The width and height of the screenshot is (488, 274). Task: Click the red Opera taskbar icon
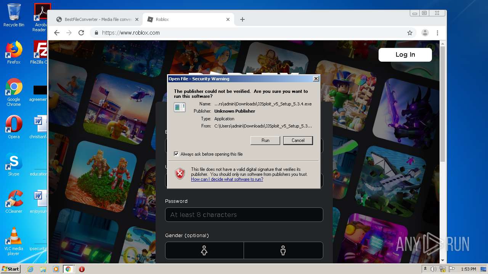(82, 269)
